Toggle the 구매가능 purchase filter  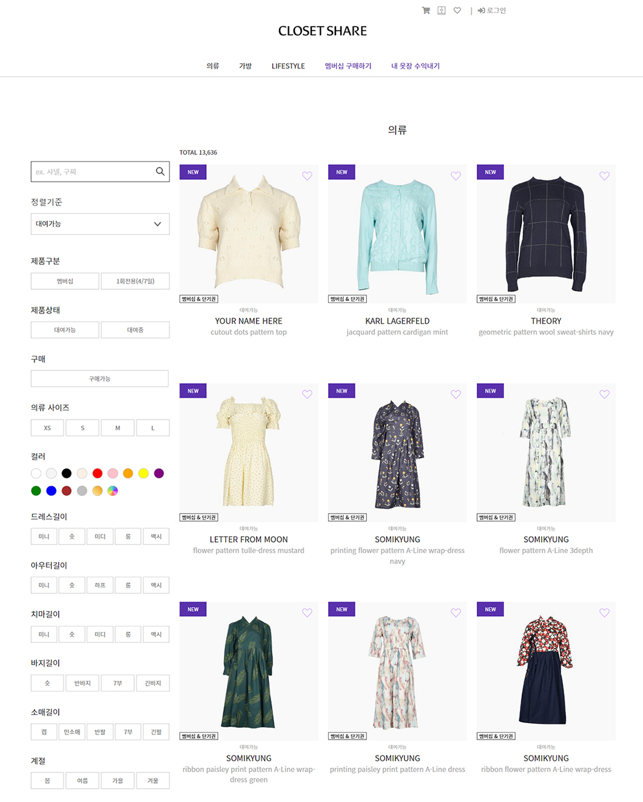pos(99,379)
